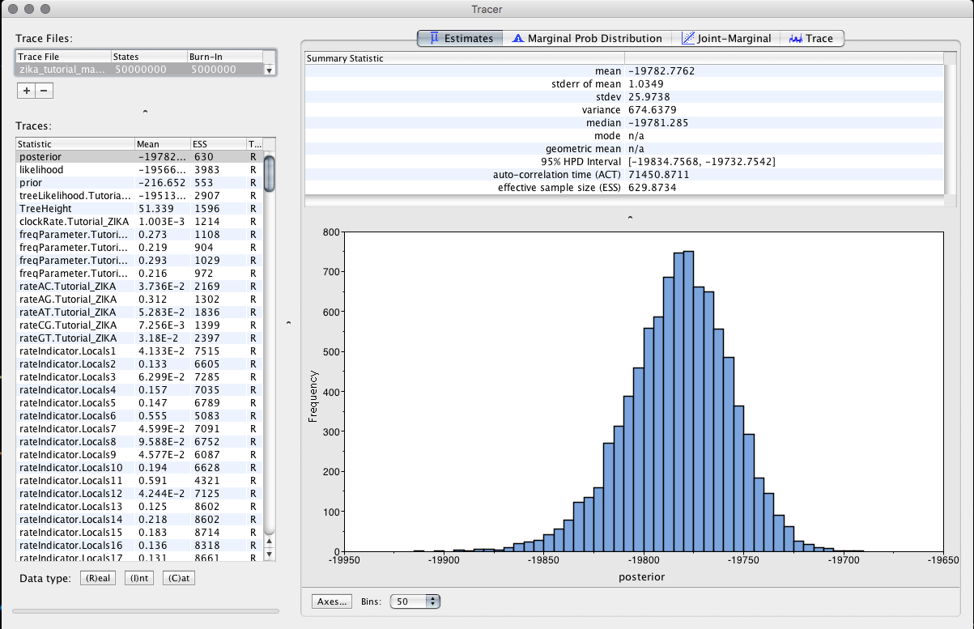Click the Mean column header in Traces
Image resolution: width=974 pixels, height=629 pixels.
[163, 144]
